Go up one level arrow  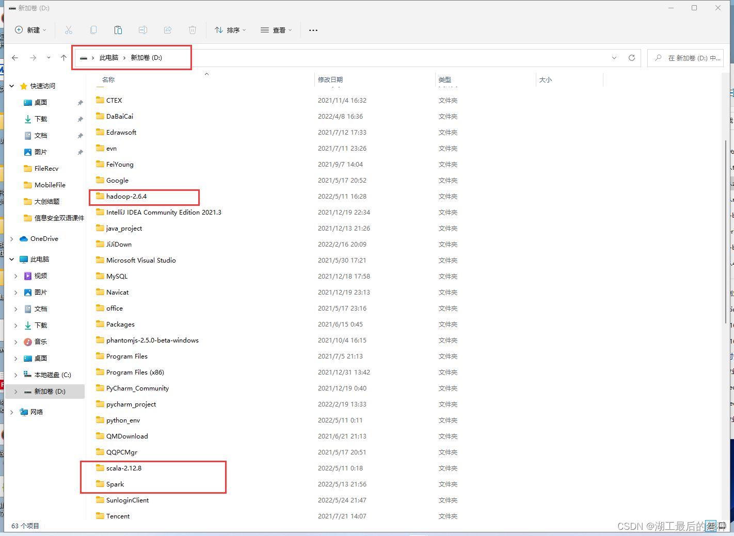(63, 58)
